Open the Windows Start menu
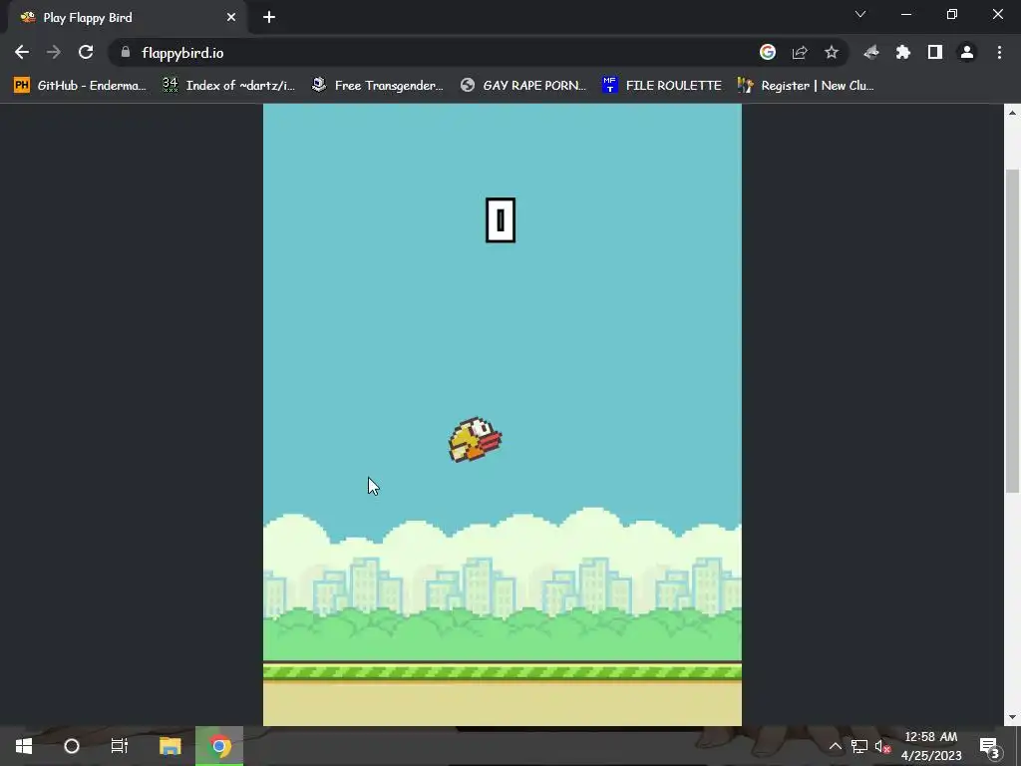Screen dimensions: 1021x766 click(x=24, y=746)
